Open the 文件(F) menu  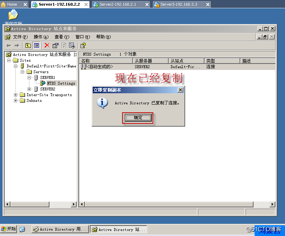[x=20, y=37]
